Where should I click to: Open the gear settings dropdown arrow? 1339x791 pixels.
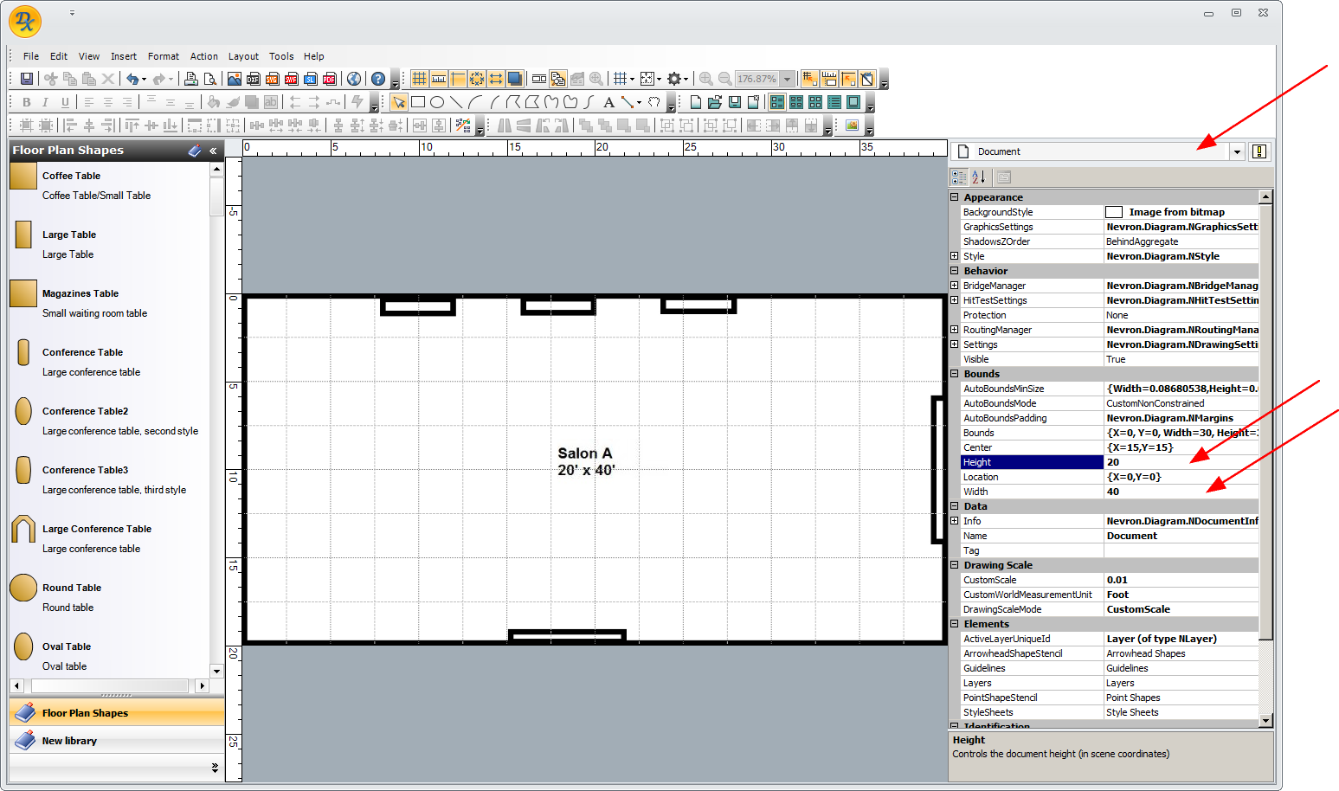coord(686,80)
